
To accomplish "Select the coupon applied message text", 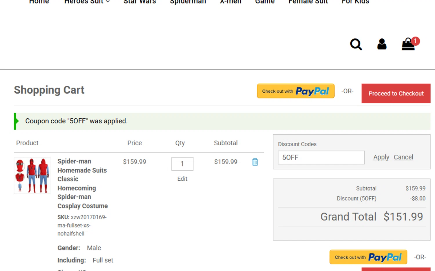I will point(76,121).
